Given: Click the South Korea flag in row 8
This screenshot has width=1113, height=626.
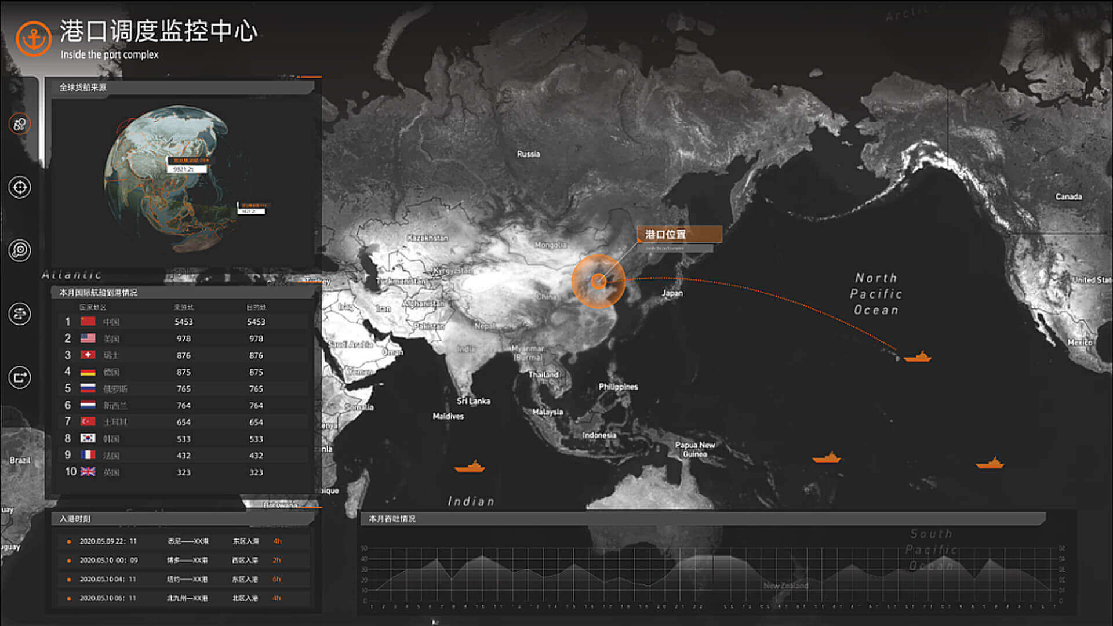Looking at the screenshot, I should 88,438.
